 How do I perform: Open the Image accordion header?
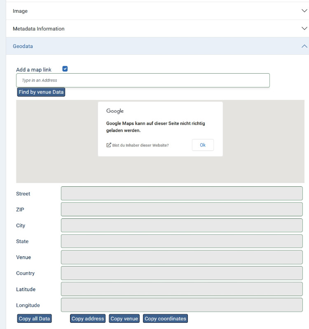tap(157, 11)
